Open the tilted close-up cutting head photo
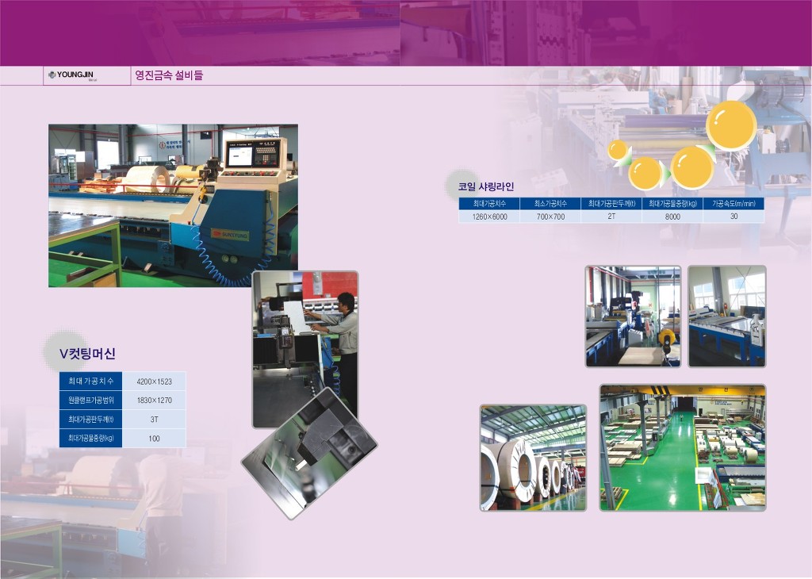Screen dimensions: 812x579 click(x=309, y=454)
